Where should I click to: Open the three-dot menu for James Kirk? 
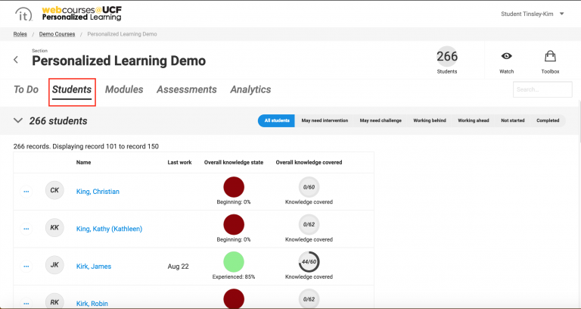[x=26, y=267]
